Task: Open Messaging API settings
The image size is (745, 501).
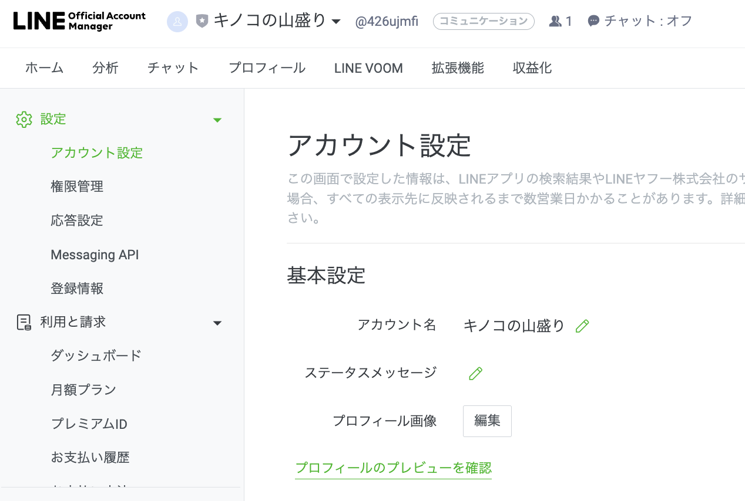Action: coord(95,255)
